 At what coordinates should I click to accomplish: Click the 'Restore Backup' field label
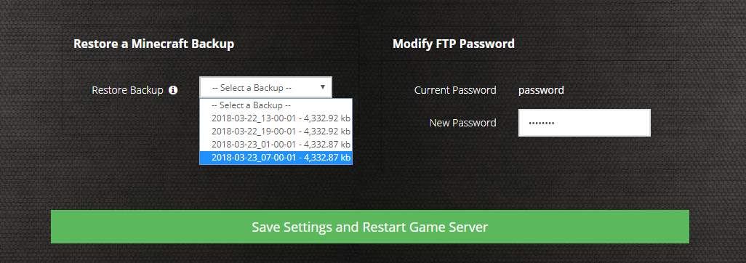127,90
